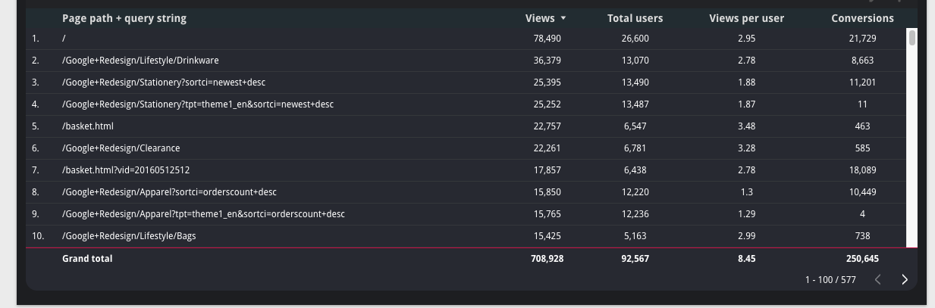Screen dimensions: 935x308
Task: Select the "/" home page path row
Action: 466,39
